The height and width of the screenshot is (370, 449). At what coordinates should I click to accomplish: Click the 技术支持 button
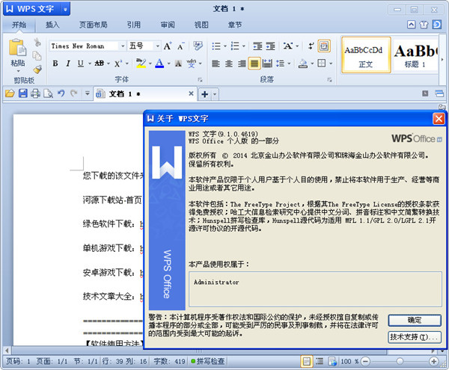point(414,337)
